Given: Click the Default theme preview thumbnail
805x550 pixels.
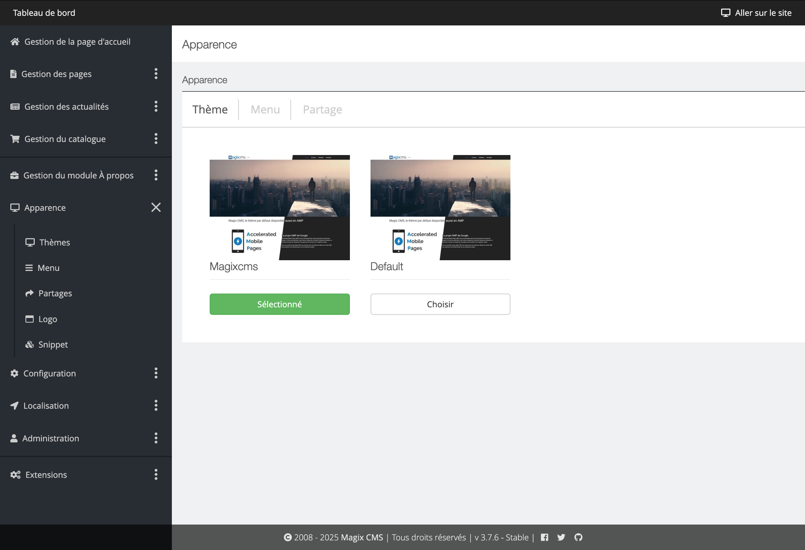Looking at the screenshot, I should point(440,207).
